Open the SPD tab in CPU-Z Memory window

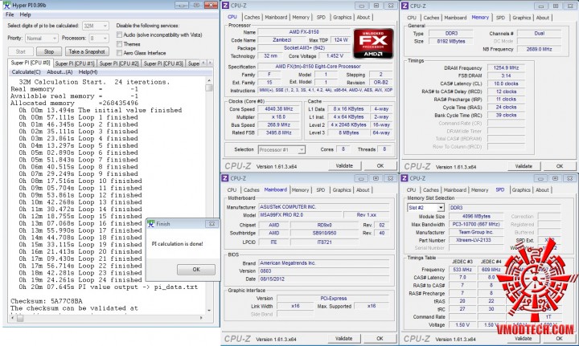click(x=500, y=18)
